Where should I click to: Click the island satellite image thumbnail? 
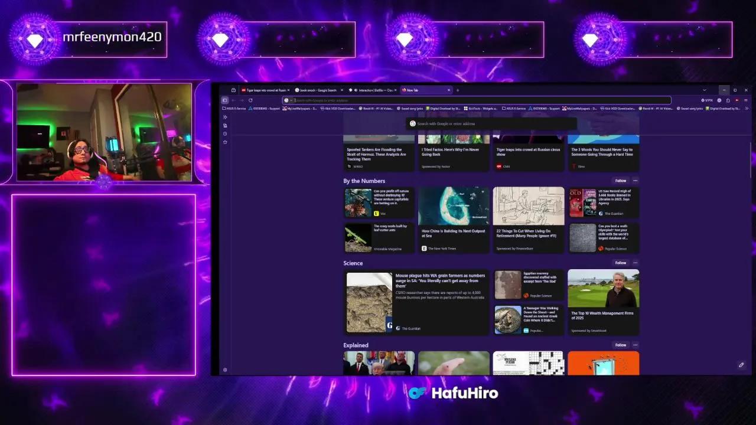[454, 206]
